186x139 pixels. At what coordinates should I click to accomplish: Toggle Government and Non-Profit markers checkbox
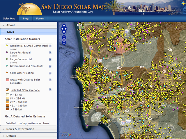click(50, 66)
